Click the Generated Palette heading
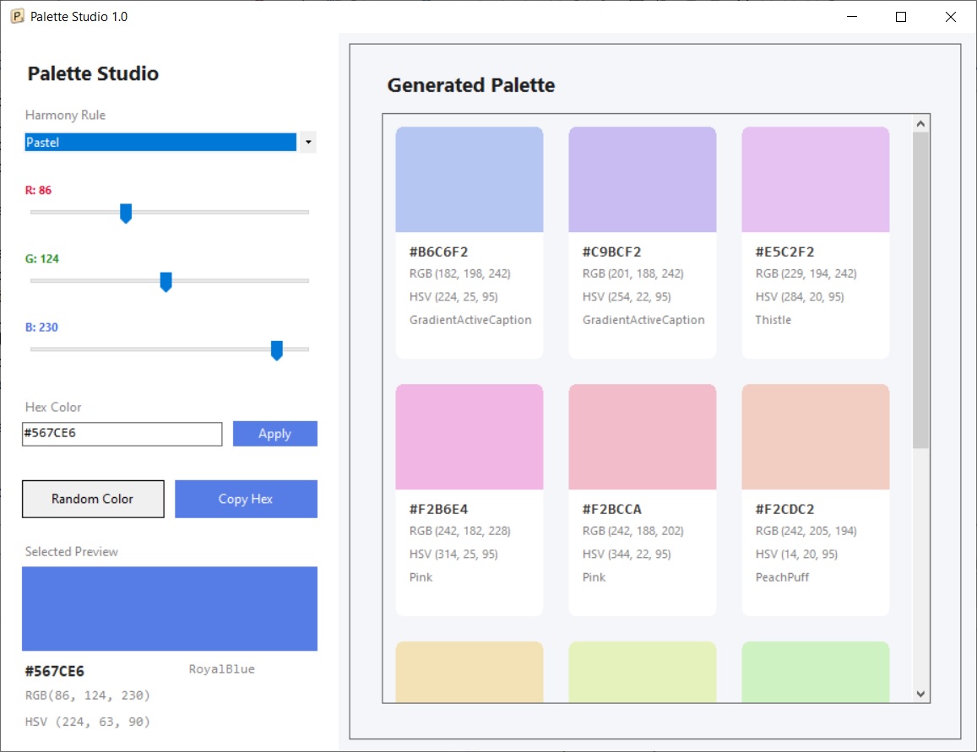The image size is (977, 752). pos(471,84)
